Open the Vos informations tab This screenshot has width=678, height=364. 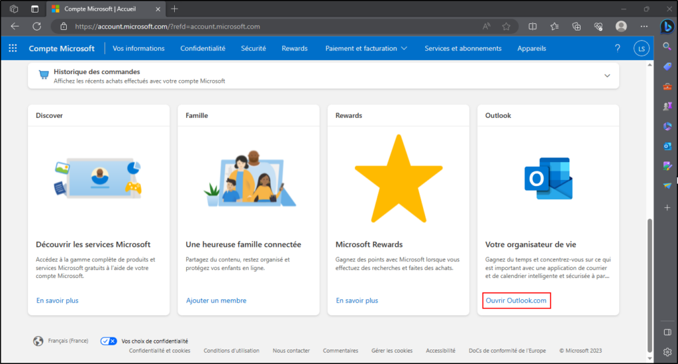tap(138, 48)
